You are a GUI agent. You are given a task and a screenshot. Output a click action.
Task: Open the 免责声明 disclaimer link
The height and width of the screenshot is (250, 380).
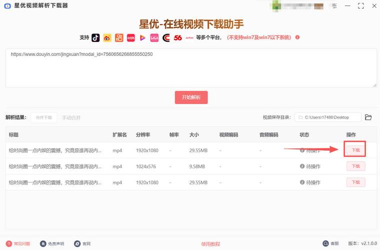coord(56,243)
